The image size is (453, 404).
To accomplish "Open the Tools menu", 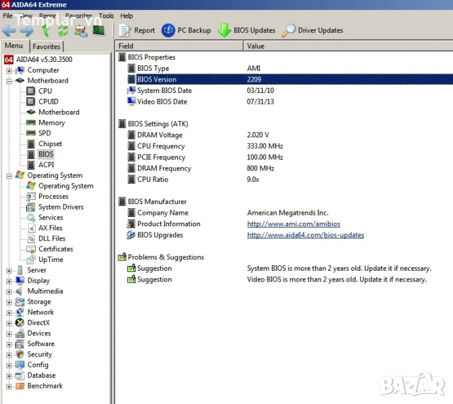I will tap(106, 15).
